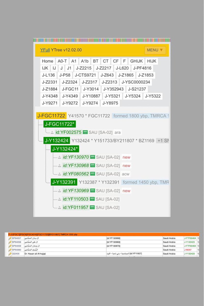Image resolution: width=204 pixels, height=306 pixels.
Task: Click the 'acw' language tag
Action: (x=126, y=174)
